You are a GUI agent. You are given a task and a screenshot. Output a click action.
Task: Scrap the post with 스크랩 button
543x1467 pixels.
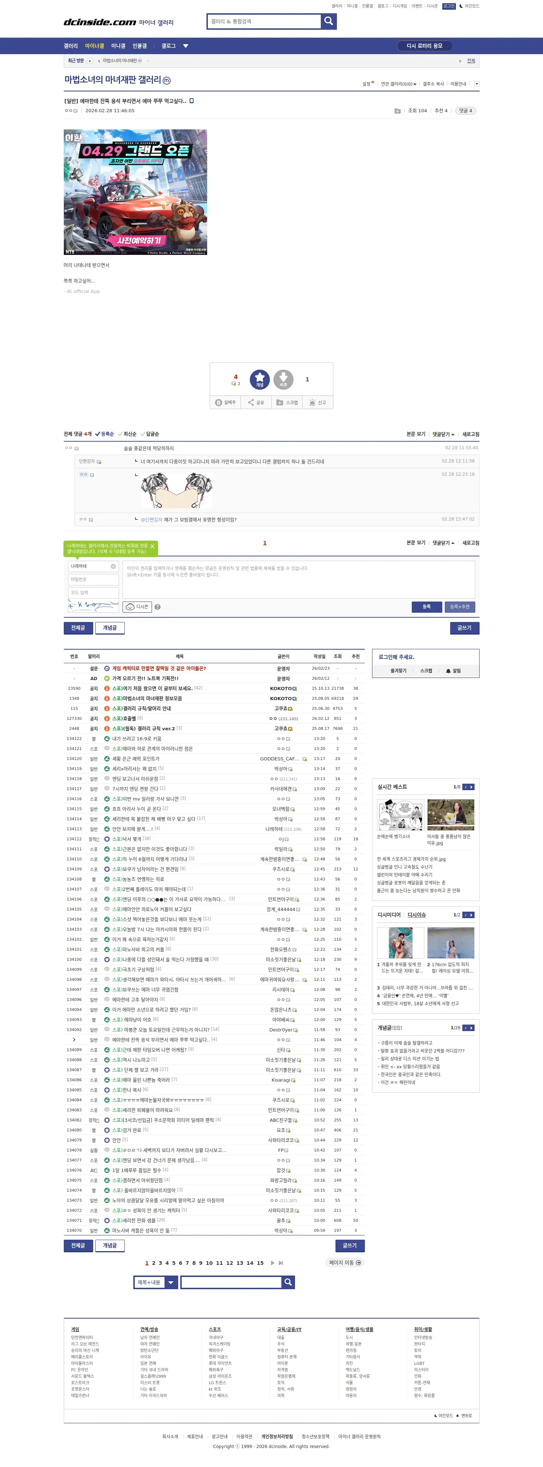pos(287,402)
